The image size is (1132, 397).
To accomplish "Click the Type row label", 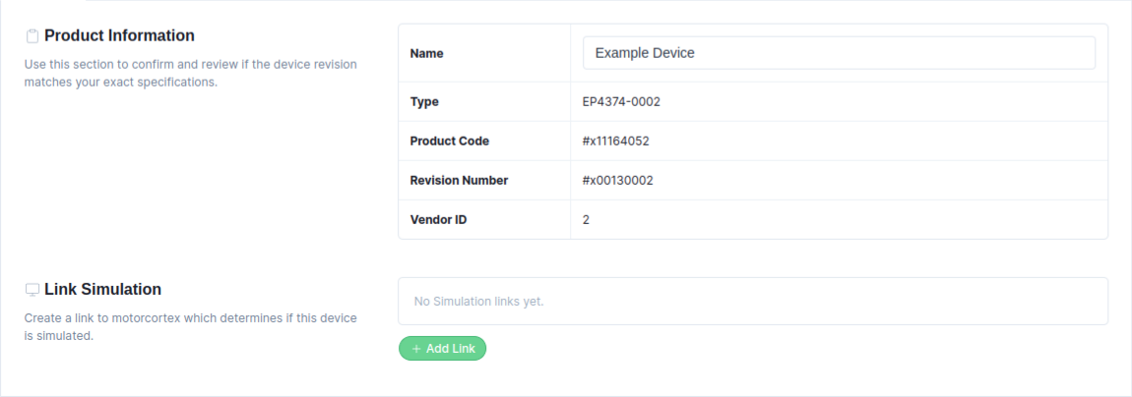I will (424, 101).
